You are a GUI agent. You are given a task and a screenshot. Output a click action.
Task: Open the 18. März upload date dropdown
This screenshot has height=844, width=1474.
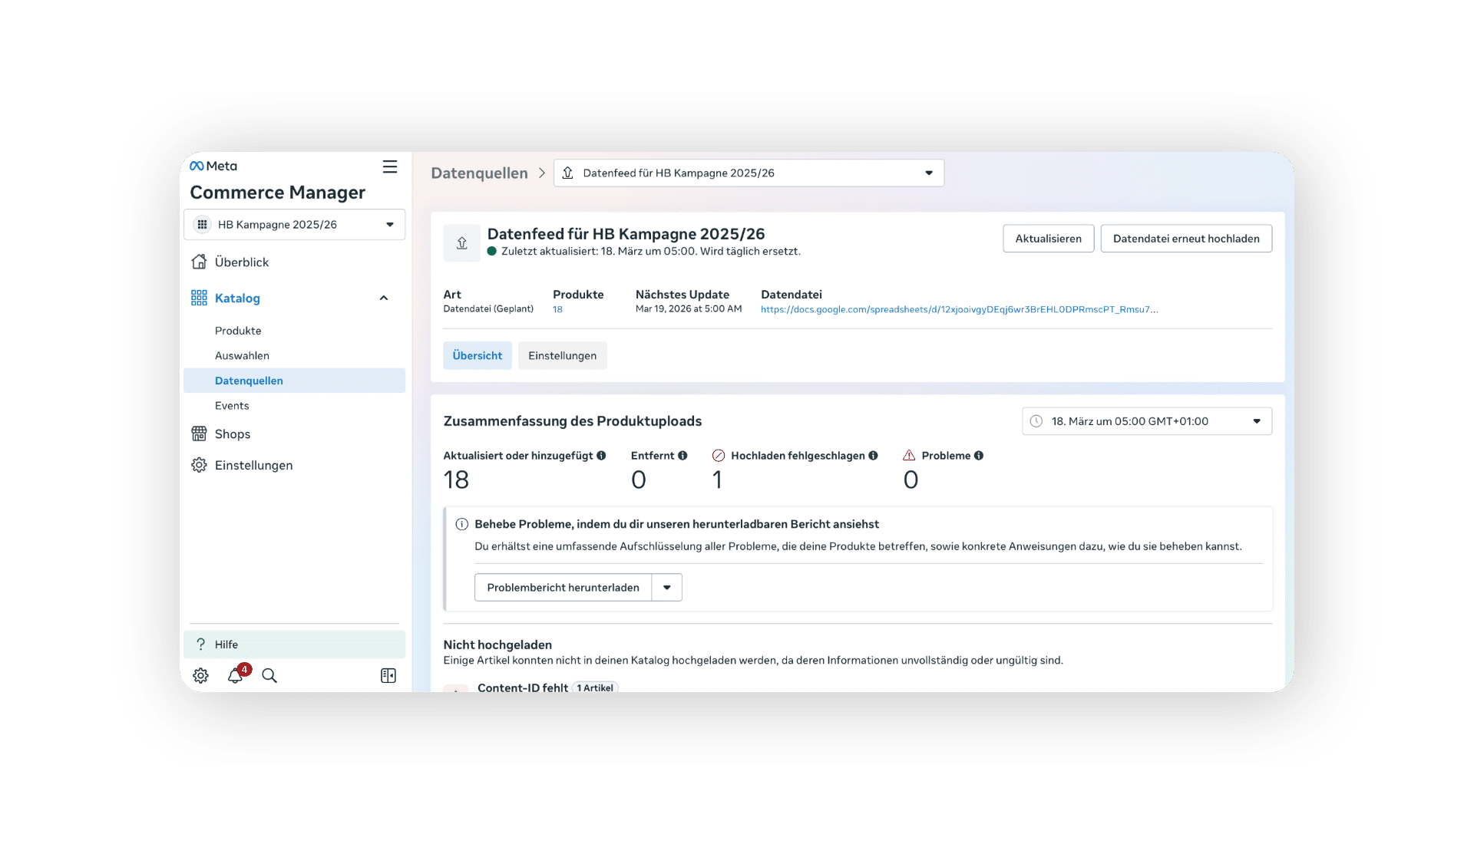pyautogui.click(x=1147, y=421)
